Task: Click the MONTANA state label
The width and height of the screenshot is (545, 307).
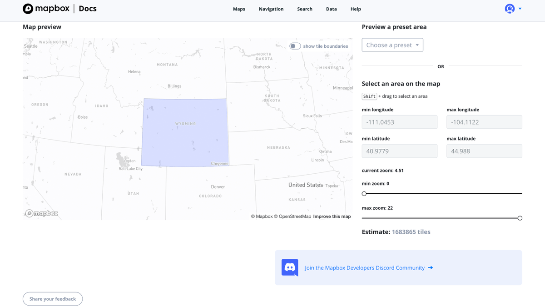Action: (x=167, y=65)
